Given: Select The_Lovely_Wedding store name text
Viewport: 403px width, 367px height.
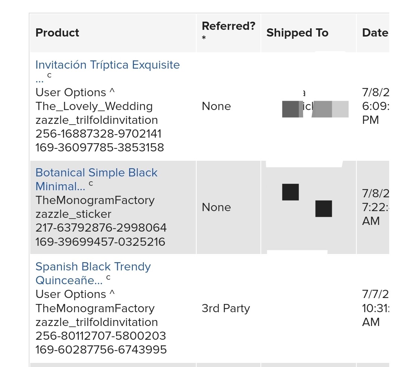Looking at the screenshot, I should [x=94, y=106].
